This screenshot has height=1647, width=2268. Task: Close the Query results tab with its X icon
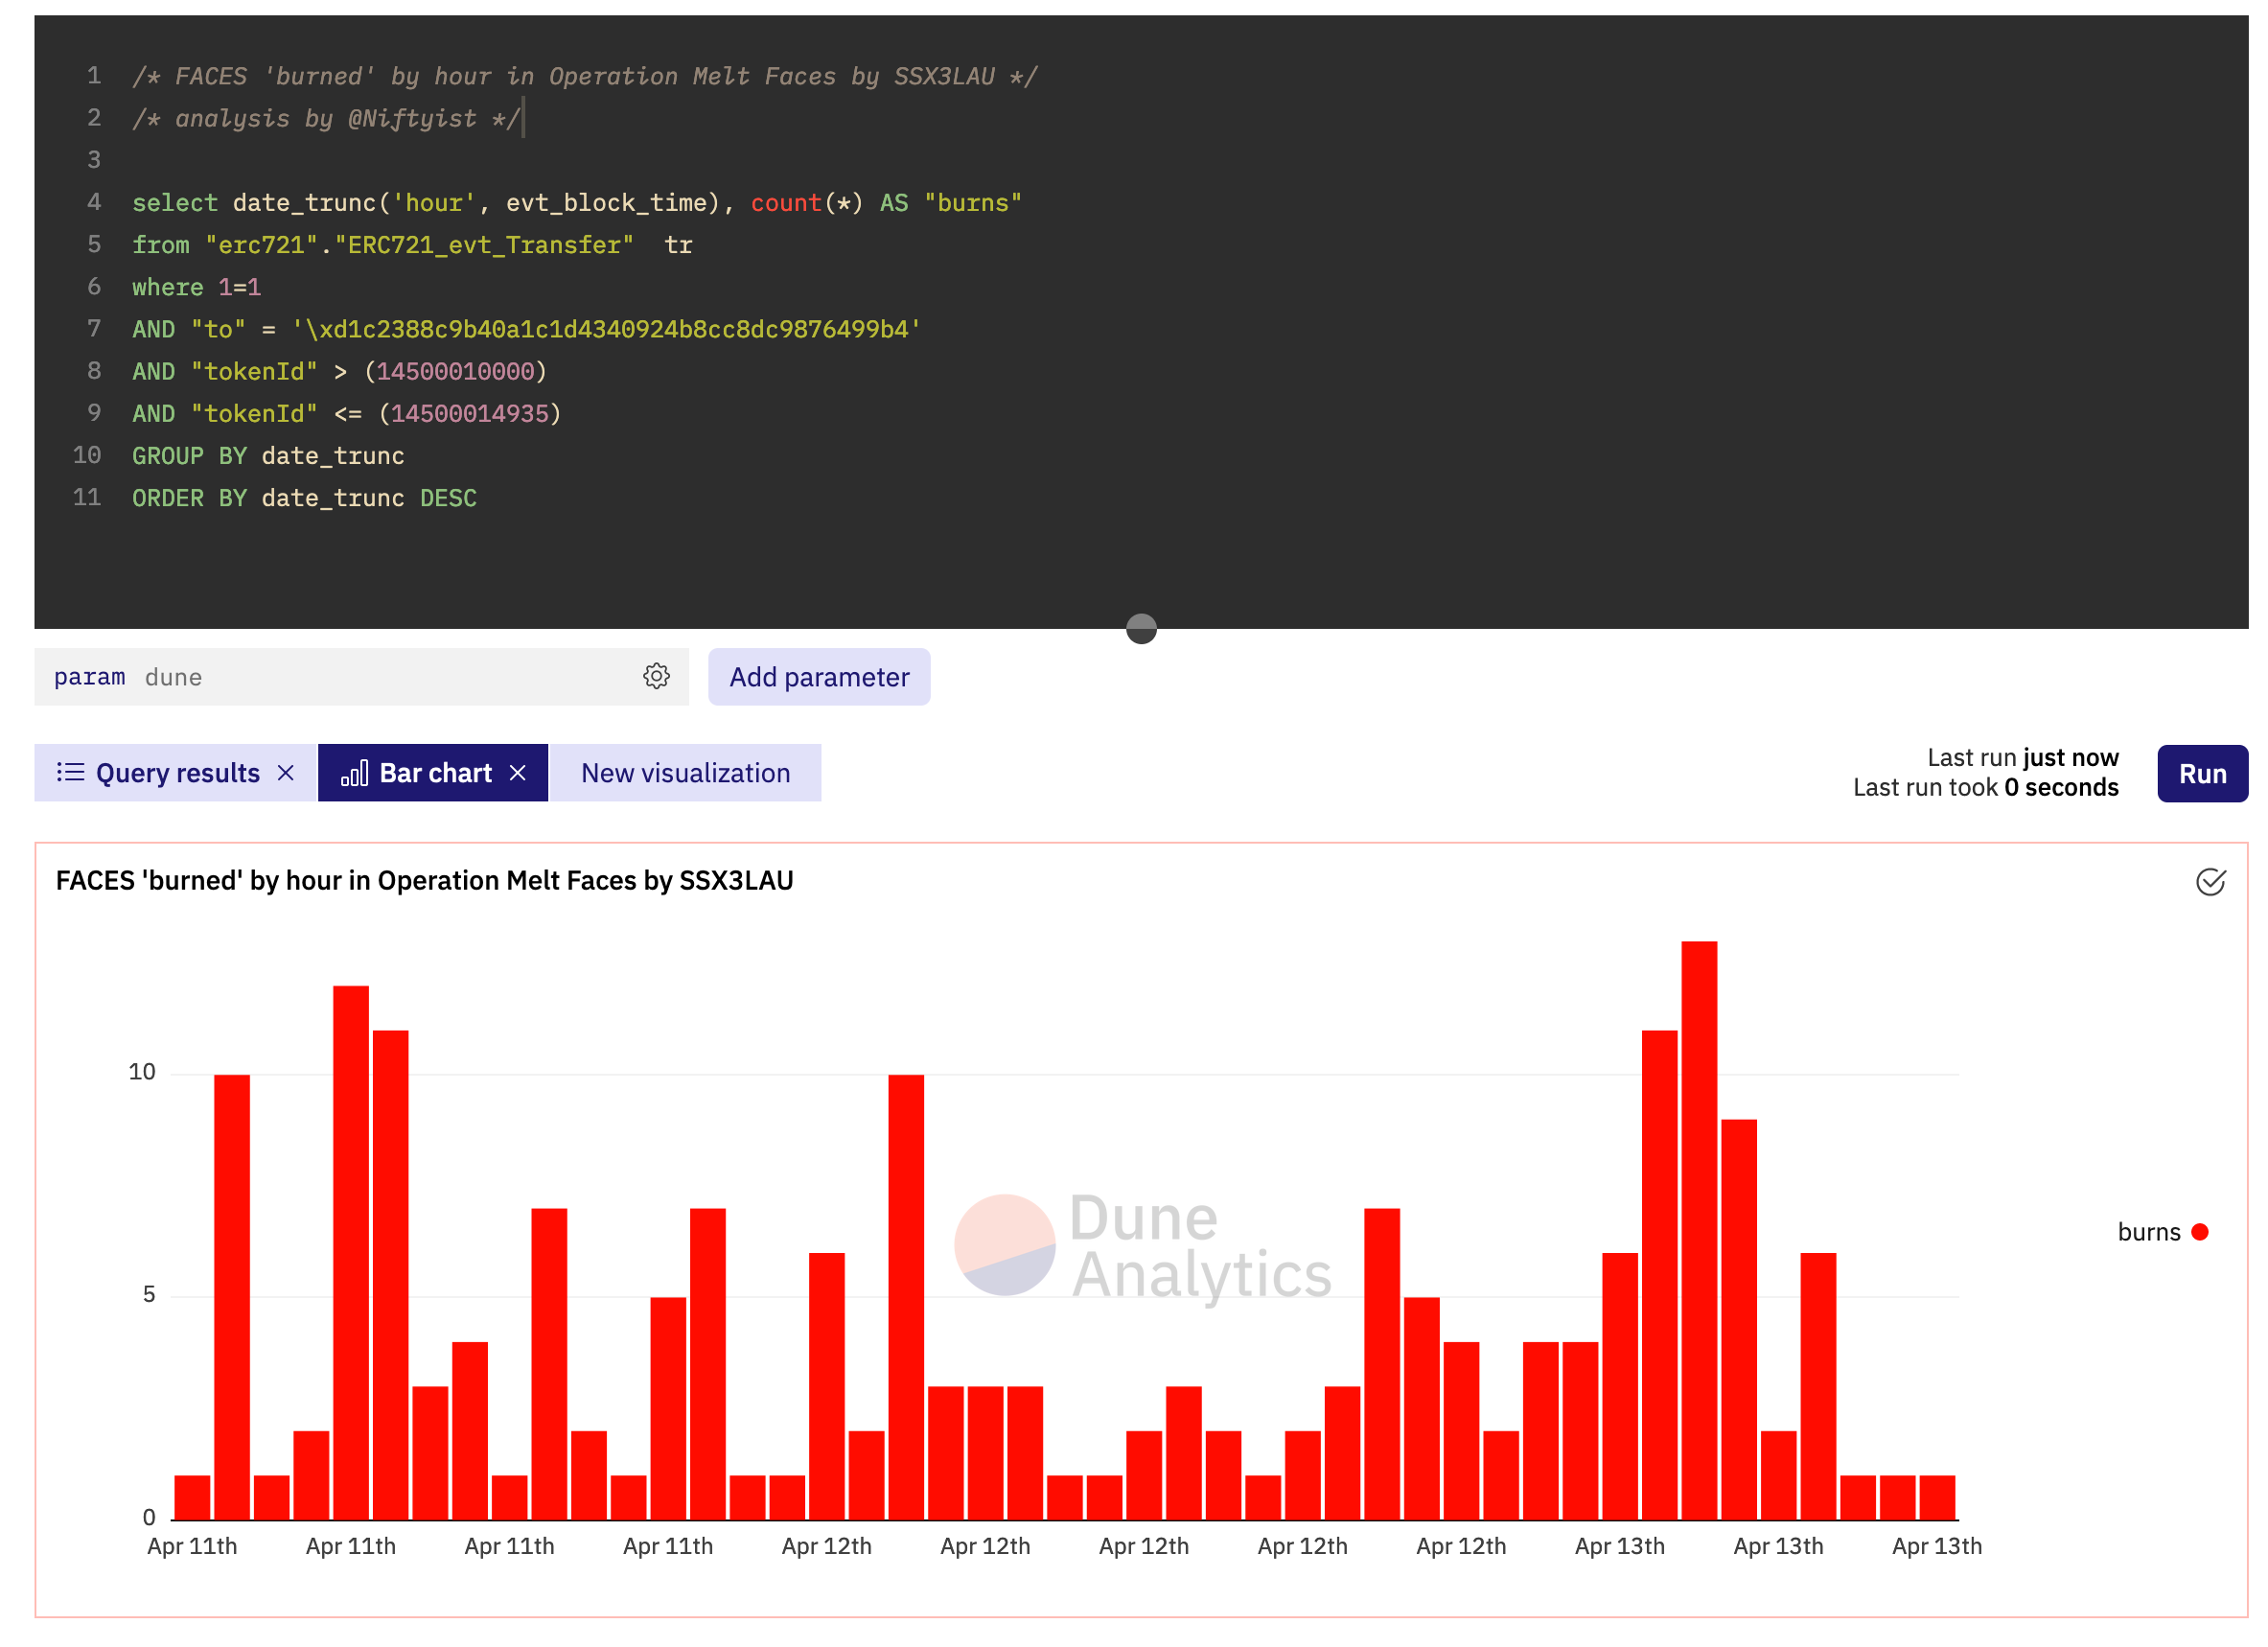click(286, 772)
